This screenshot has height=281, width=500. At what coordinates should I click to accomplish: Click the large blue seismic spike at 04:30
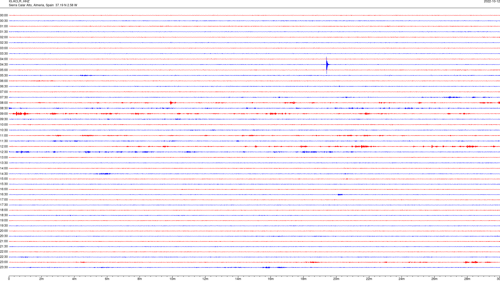click(327, 65)
